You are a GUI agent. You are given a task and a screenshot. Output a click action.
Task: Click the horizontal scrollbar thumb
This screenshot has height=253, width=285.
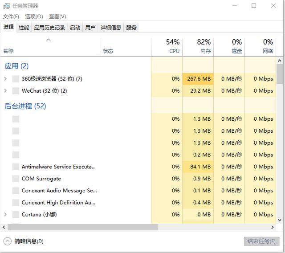[x=83, y=227]
